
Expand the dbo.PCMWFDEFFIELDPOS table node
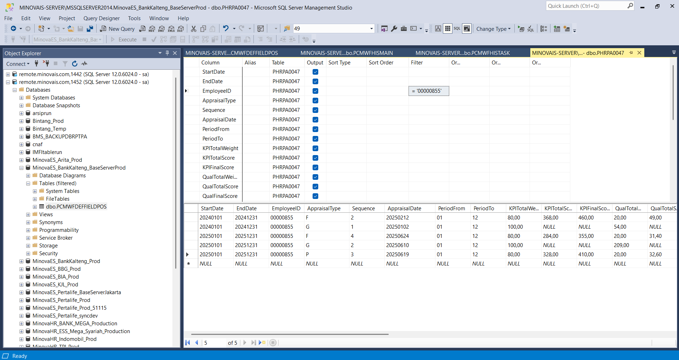click(35, 207)
